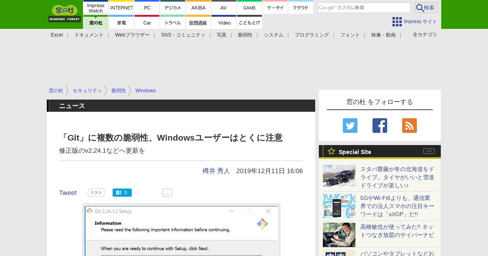Open the RSS feed icon

pyautogui.click(x=410, y=126)
